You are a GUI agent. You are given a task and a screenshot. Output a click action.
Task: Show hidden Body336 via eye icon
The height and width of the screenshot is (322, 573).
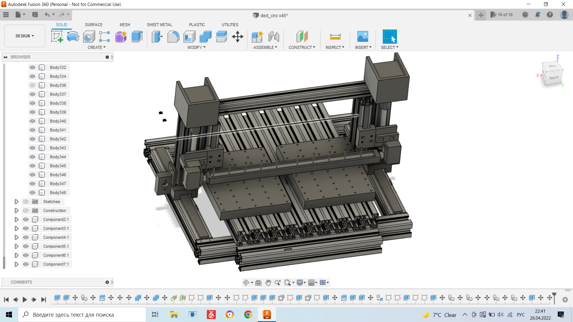(x=32, y=85)
